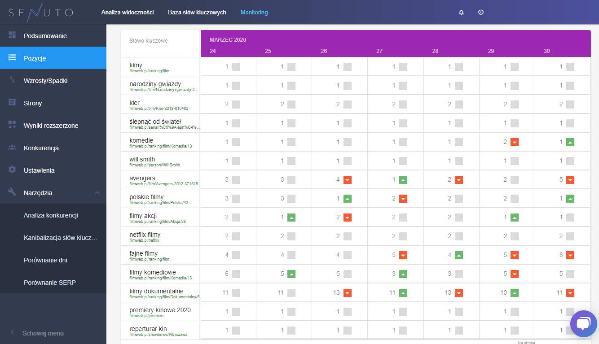Image resolution: width=599 pixels, height=344 pixels.
Task: Open the Monitoring tab
Action: (x=254, y=13)
